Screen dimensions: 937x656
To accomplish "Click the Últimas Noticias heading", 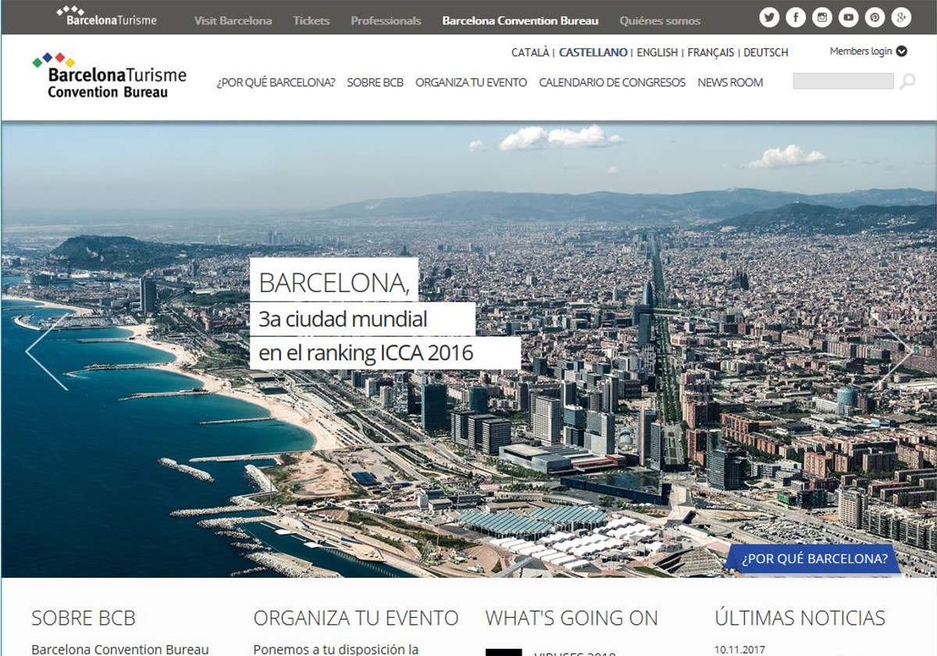I will tap(800, 619).
